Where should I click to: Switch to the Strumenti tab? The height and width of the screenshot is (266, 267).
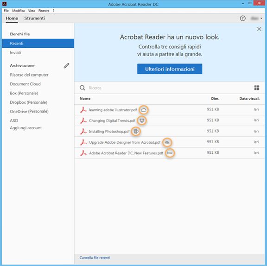pyautogui.click(x=35, y=18)
